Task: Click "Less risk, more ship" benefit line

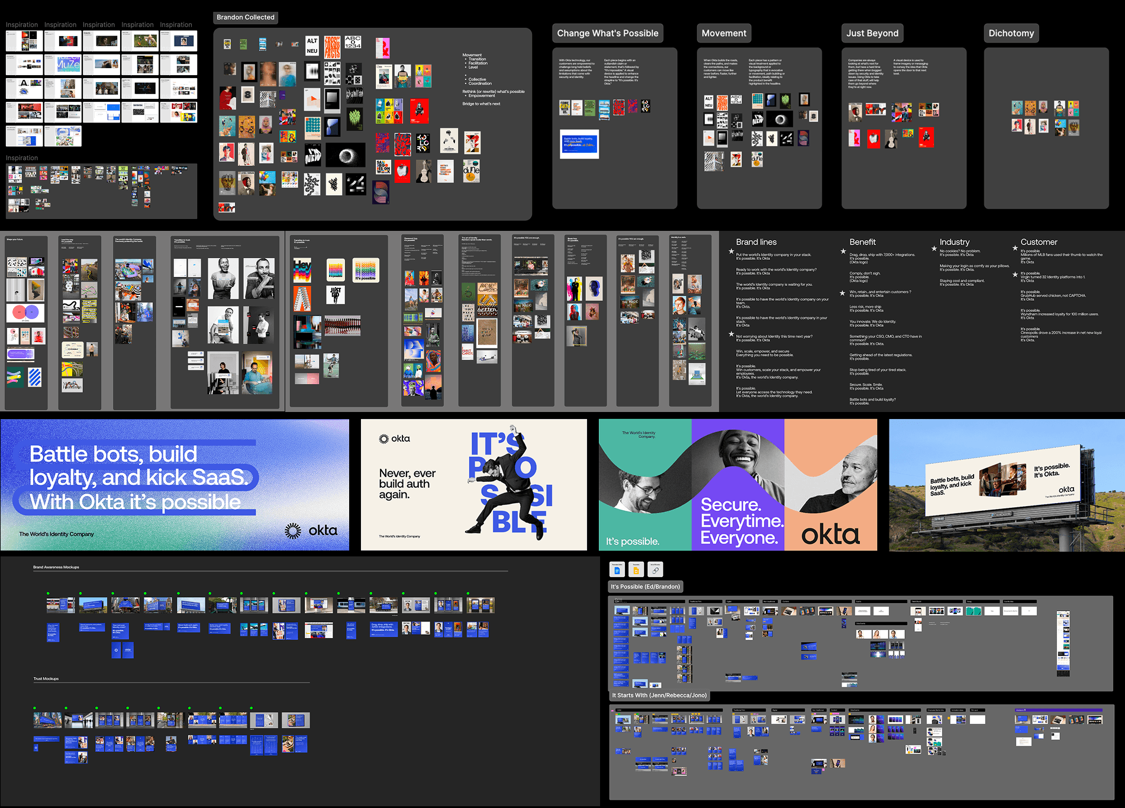Action: pos(865,307)
